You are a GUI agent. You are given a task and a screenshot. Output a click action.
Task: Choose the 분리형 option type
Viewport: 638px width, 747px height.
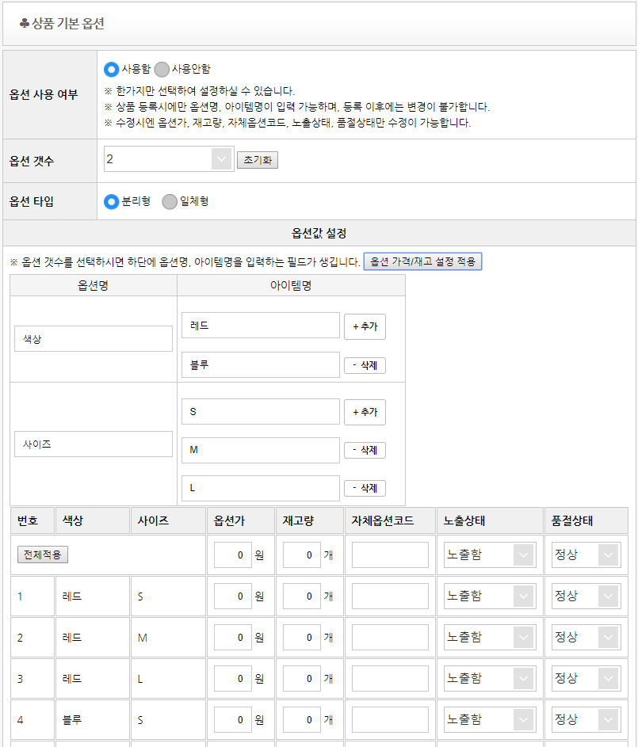pos(112,202)
